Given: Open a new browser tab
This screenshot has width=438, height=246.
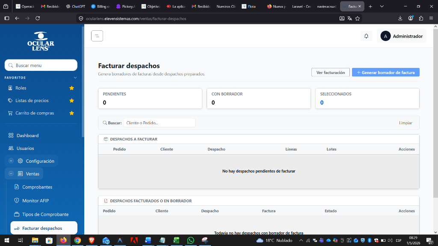Looking at the screenshot, I should (x=370, y=6).
